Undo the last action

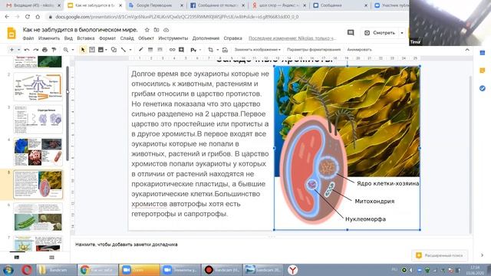click(x=27, y=50)
